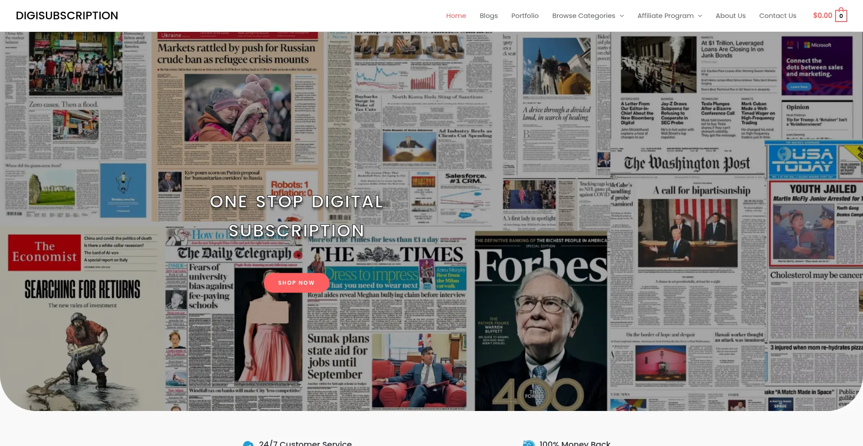Click the $0.00 cart total
Image resolution: width=863 pixels, height=446 pixels.
pyautogui.click(x=822, y=16)
